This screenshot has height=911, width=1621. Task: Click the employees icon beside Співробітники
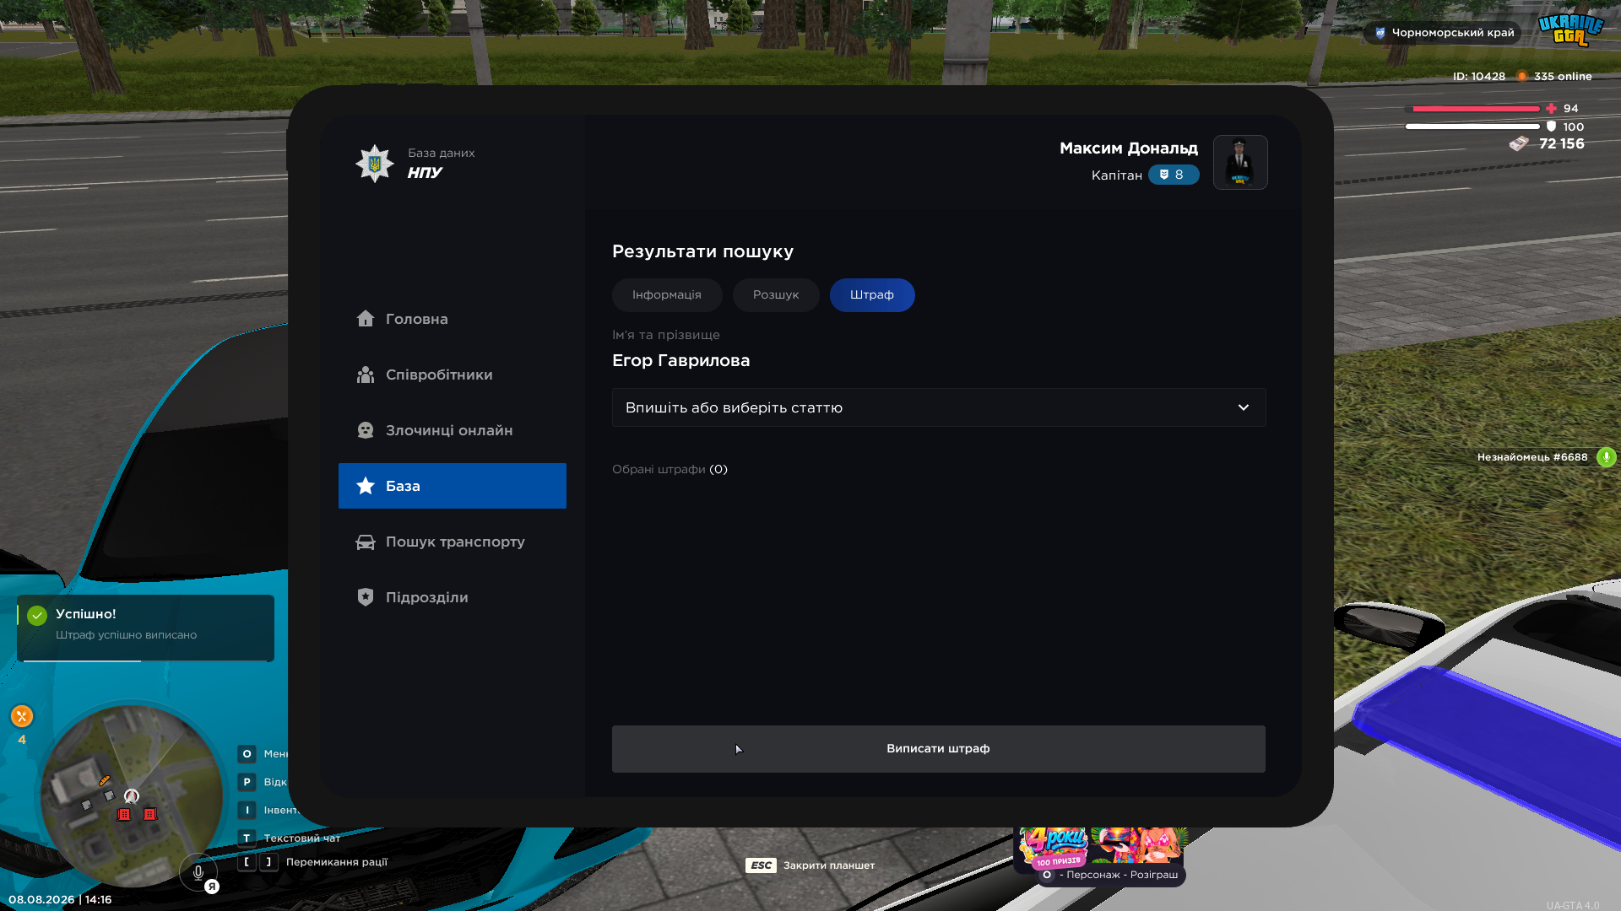[x=365, y=374]
